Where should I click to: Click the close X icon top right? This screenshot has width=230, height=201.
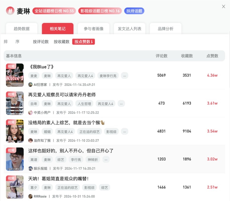(x=224, y=7)
